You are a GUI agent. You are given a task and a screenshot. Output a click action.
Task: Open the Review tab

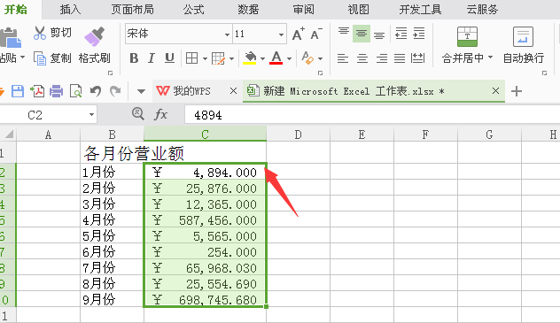click(x=304, y=9)
